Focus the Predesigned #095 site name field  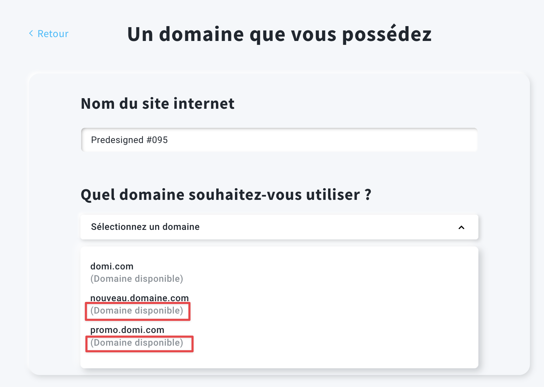pos(279,140)
